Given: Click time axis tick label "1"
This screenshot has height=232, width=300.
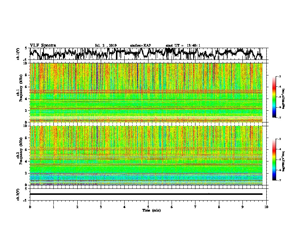Looking at the screenshot, I should (53, 207).
